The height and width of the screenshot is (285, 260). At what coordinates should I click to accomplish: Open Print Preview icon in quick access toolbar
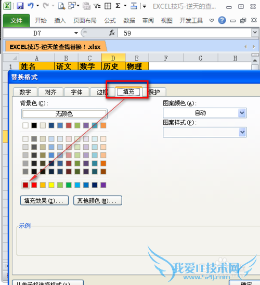(x=61, y=6)
